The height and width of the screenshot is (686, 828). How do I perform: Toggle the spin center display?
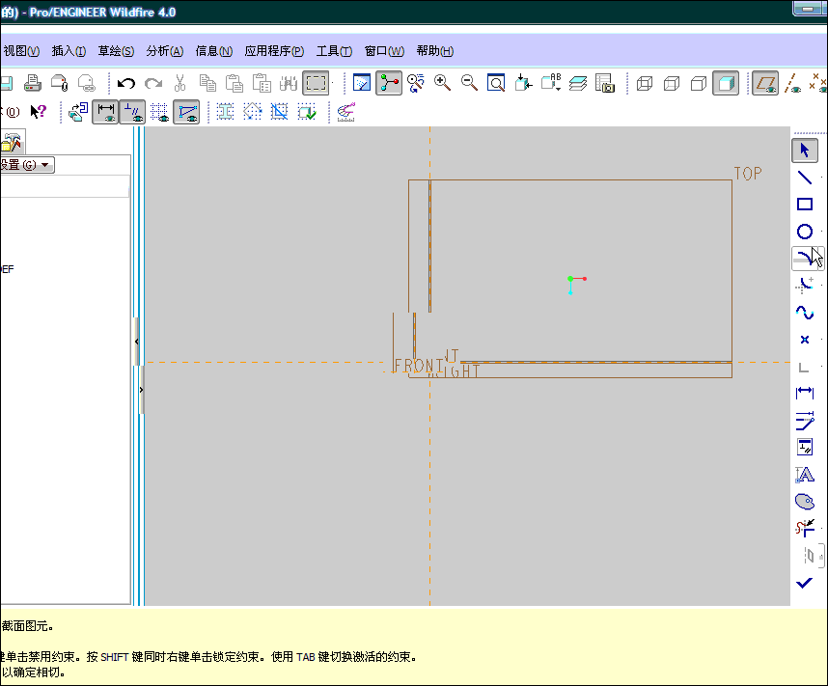point(389,83)
